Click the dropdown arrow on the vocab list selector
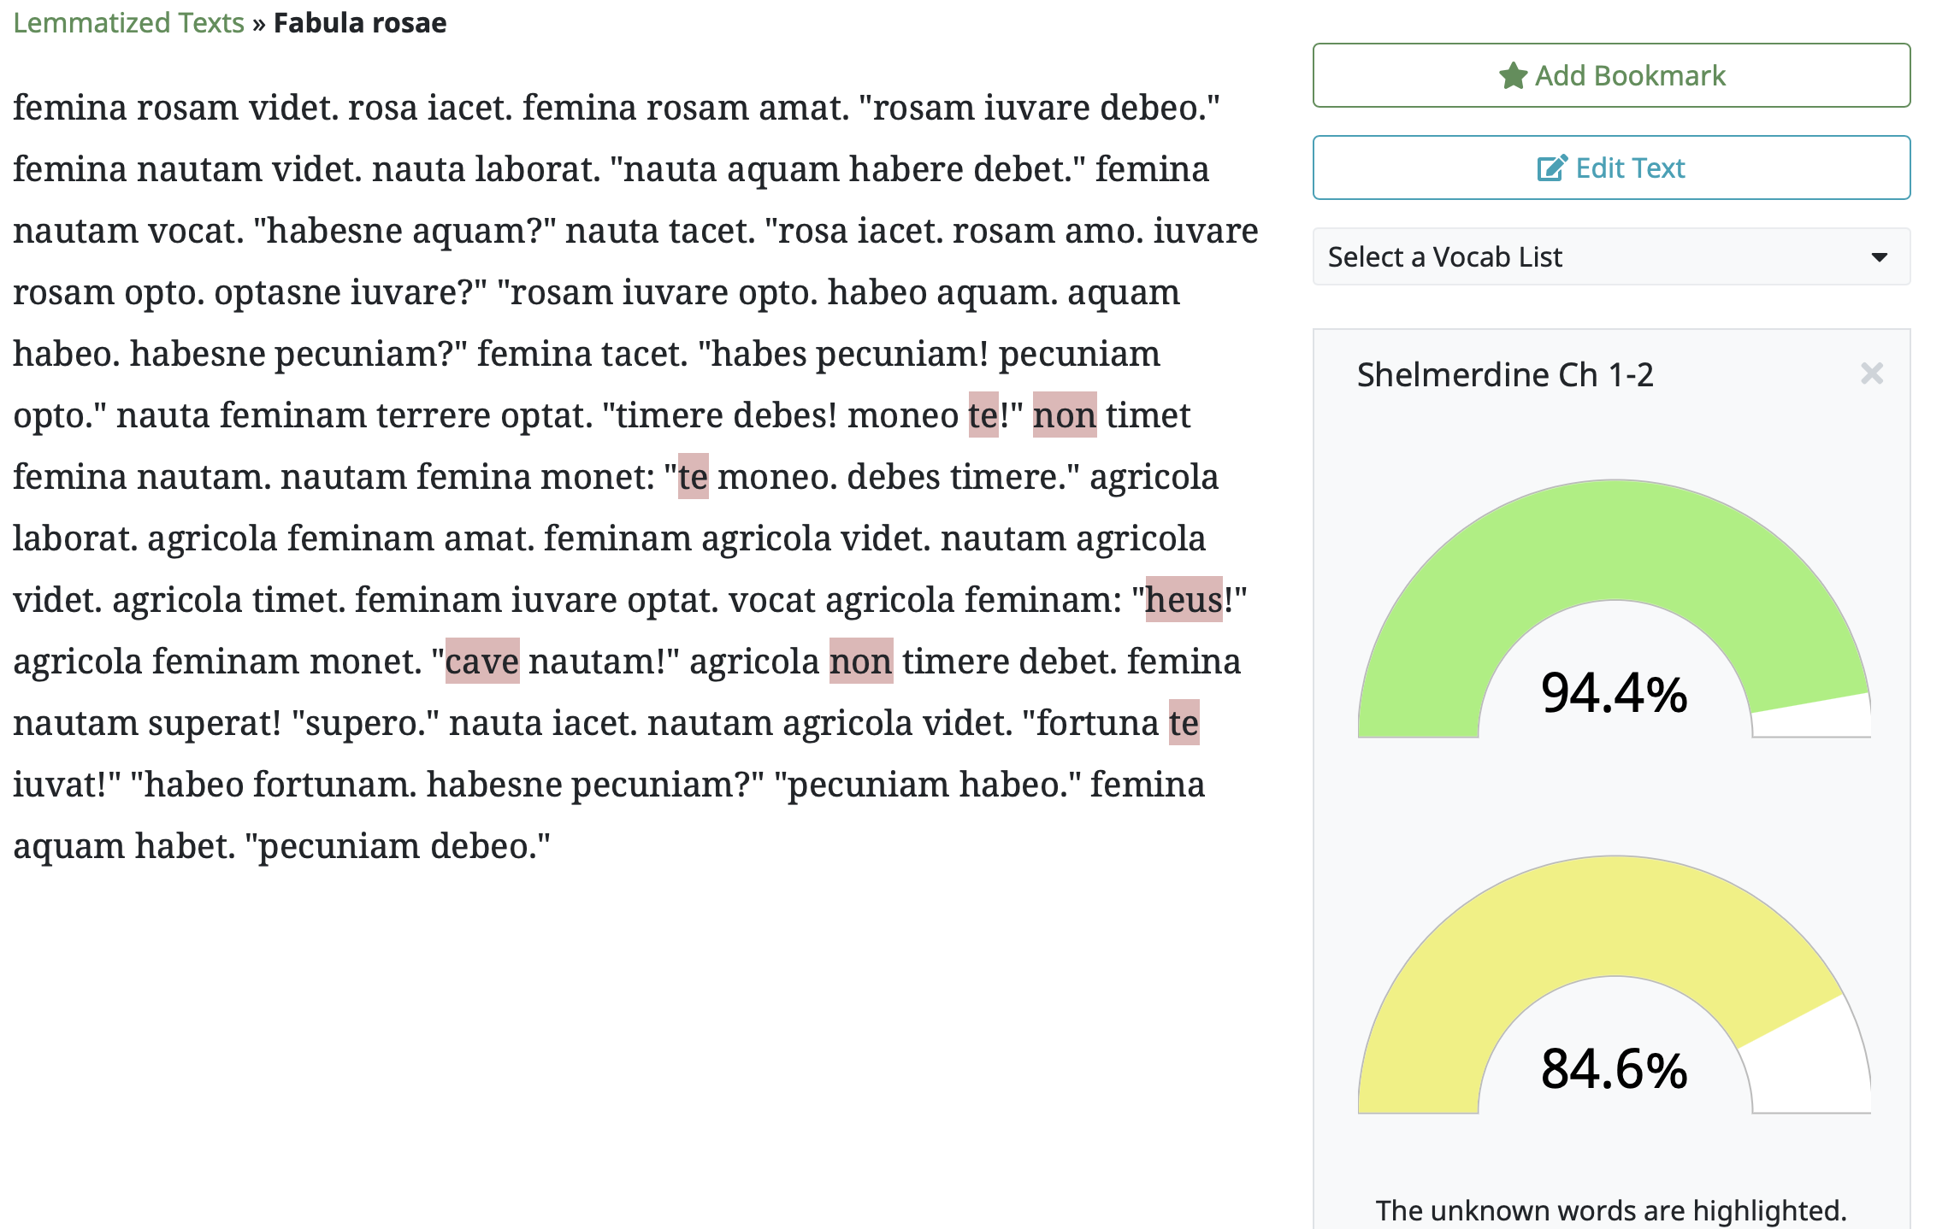The width and height of the screenshot is (1960, 1229). (1878, 256)
